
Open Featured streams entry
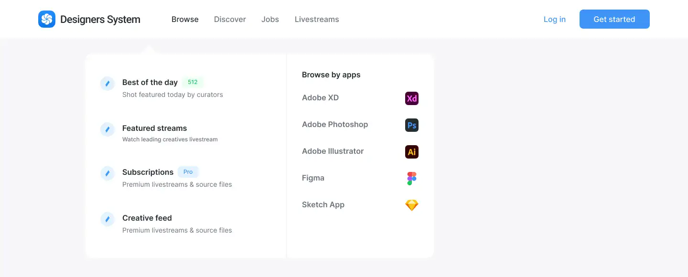coord(154,128)
